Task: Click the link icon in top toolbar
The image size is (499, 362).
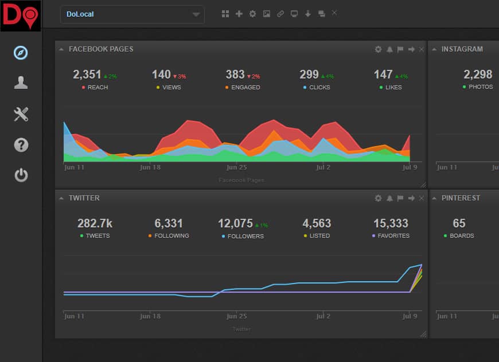Action: (x=280, y=14)
